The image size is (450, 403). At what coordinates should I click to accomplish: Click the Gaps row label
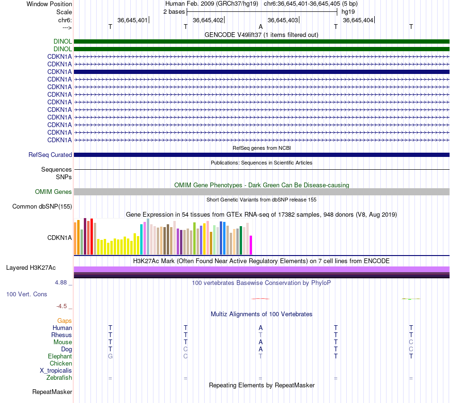tap(64, 321)
